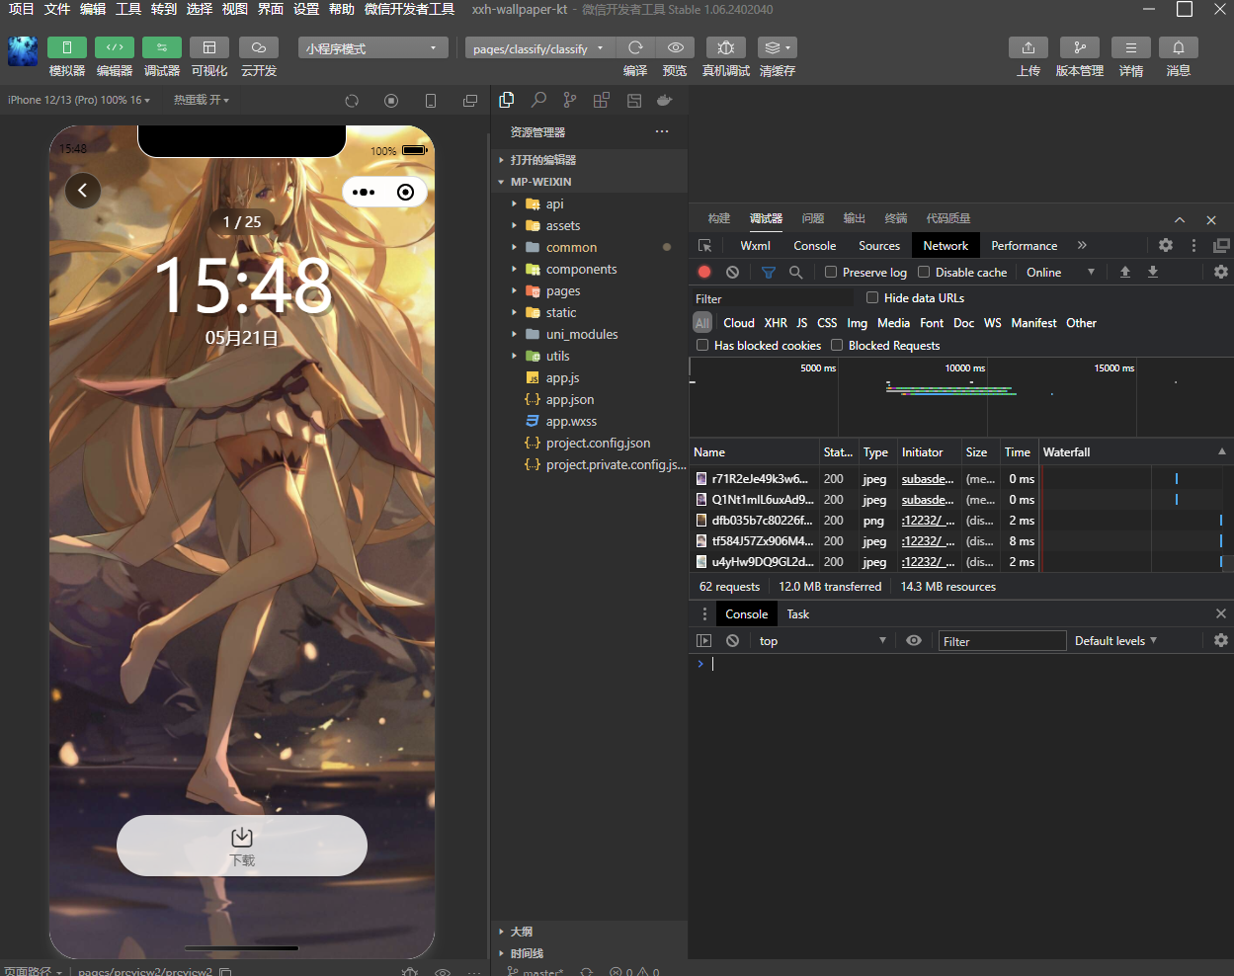This screenshot has height=976, width=1234.
Task: Open project.config.json file
Action: [x=589, y=443]
